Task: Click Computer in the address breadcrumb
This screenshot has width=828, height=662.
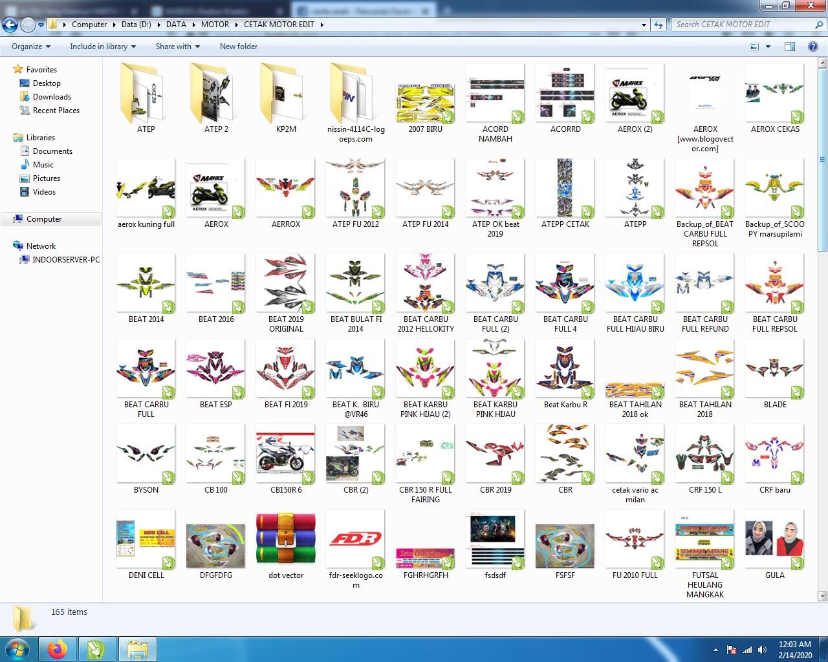Action: (89, 25)
